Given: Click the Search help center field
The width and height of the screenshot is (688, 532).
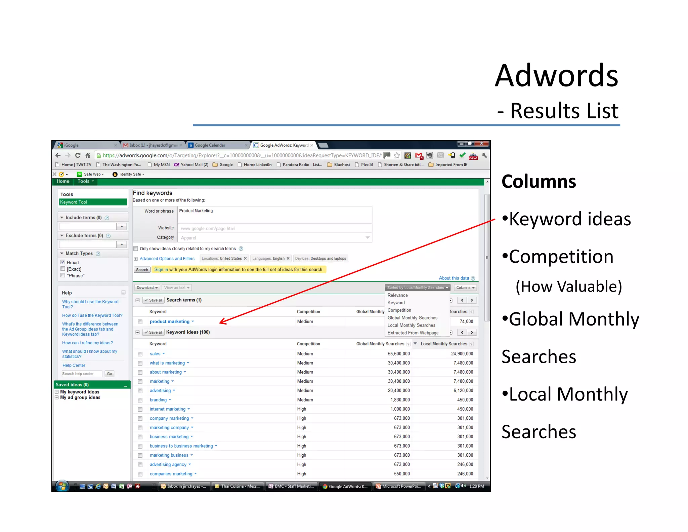Looking at the screenshot, I should (82, 374).
